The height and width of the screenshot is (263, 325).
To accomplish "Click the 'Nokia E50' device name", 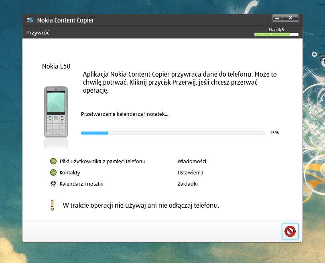I will tap(56, 66).
